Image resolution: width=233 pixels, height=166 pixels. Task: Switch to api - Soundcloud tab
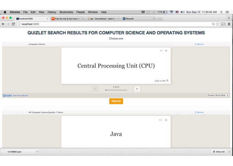103,18
